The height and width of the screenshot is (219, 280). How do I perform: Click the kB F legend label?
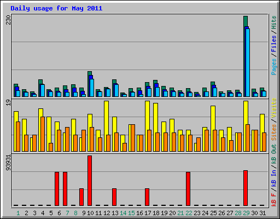coord(273,200)
